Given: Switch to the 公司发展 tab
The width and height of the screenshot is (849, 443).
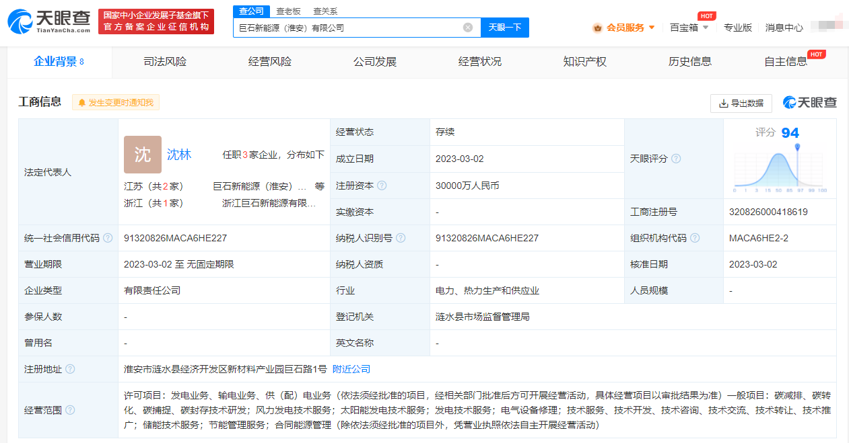Looking at the screenshot, I should [375, 62].
